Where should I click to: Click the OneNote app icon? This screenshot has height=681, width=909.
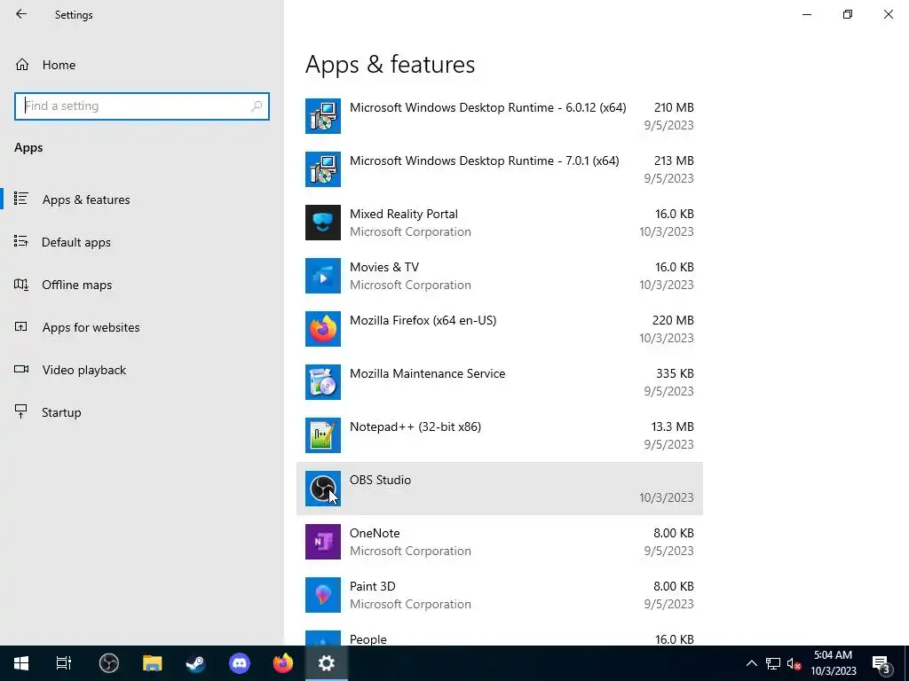(323, 542)
